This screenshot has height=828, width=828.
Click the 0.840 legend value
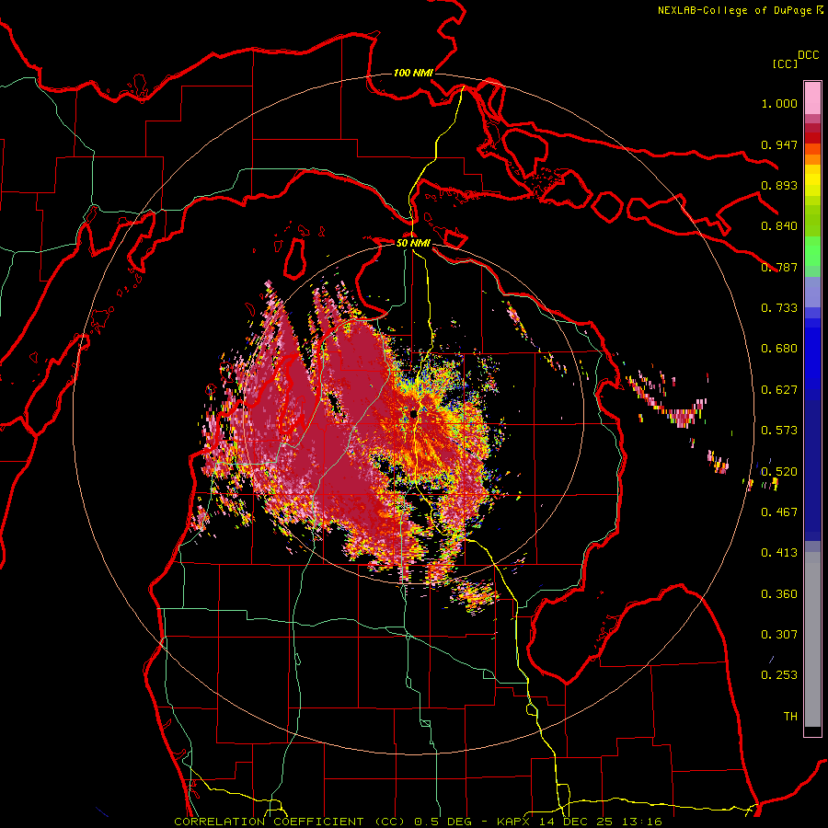[x=779, y=226]
